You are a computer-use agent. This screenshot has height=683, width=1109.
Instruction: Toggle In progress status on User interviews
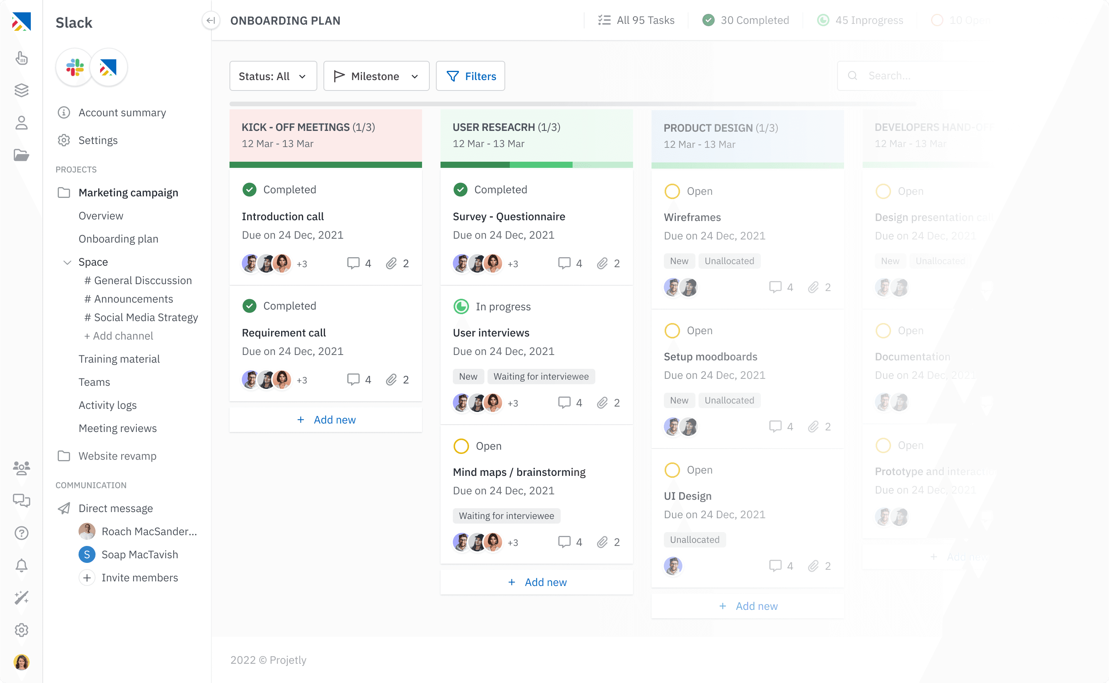461,307
